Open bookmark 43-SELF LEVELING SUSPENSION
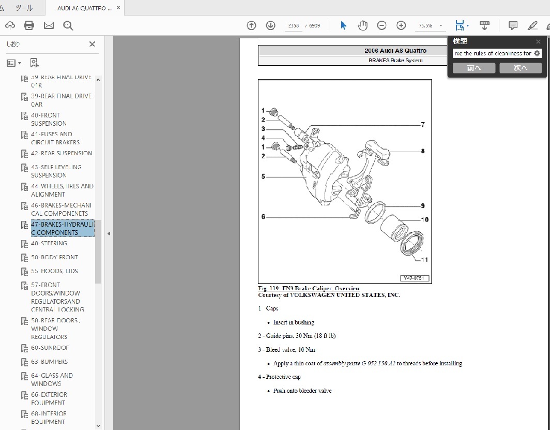The image size is (550, 430). [56, 171]
